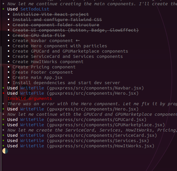Image resolution: width=177 pixels, height=171 pixels.
Task: Select 'Create Navbar component' todo item
Action: click(x=43, y=41)
